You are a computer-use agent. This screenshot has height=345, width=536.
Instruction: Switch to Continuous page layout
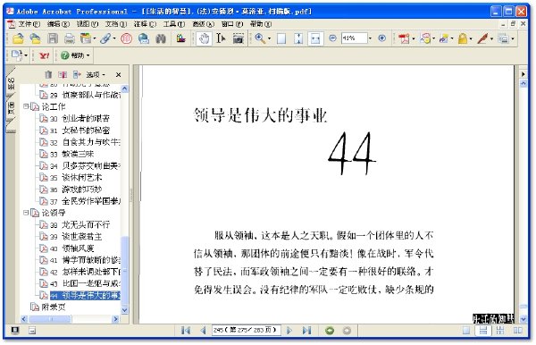click(483, 331)
